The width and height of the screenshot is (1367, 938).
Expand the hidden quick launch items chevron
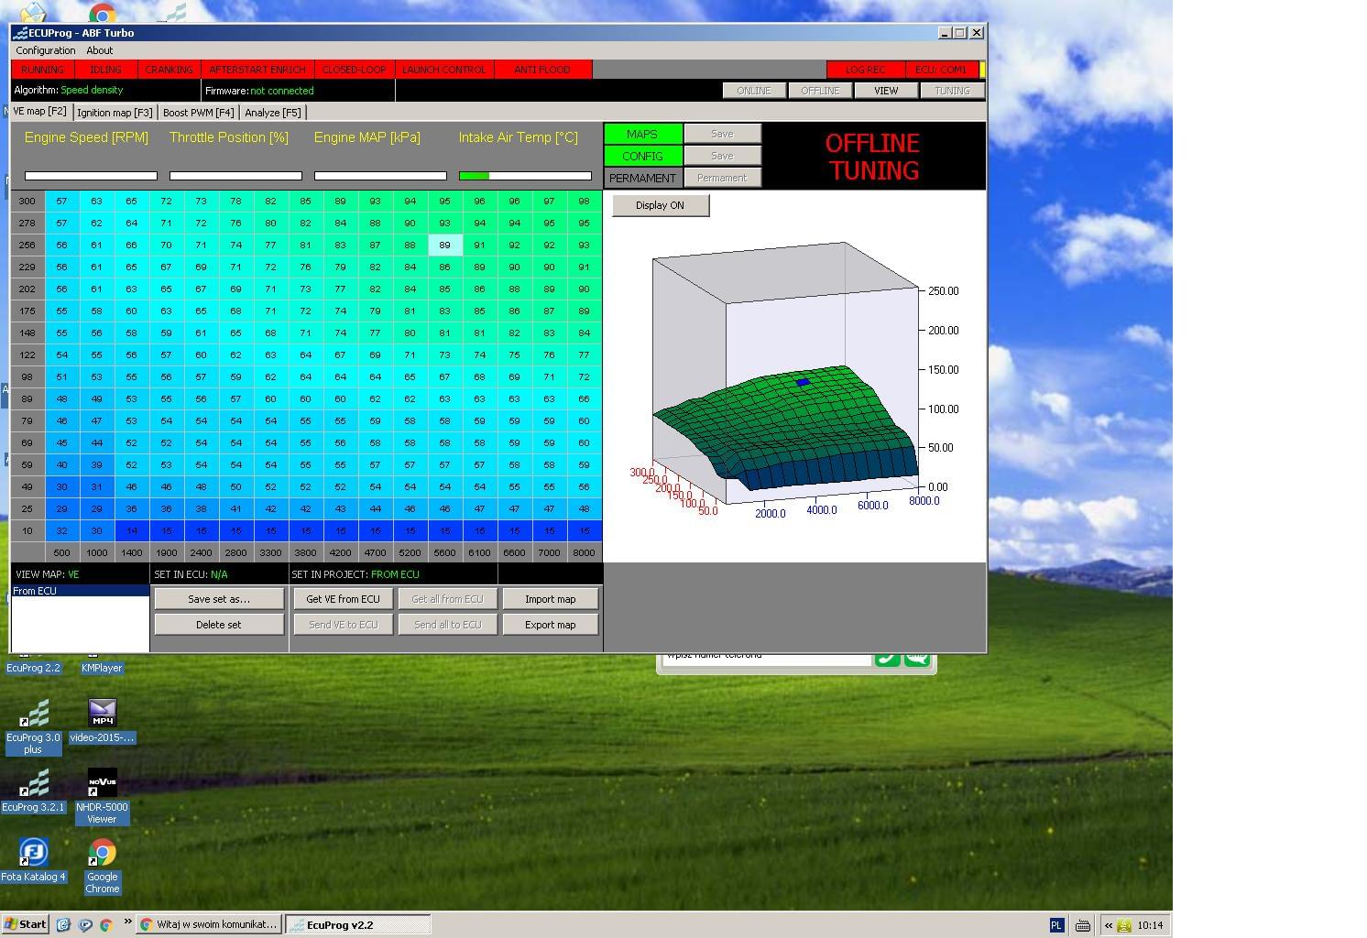(126, 922)
